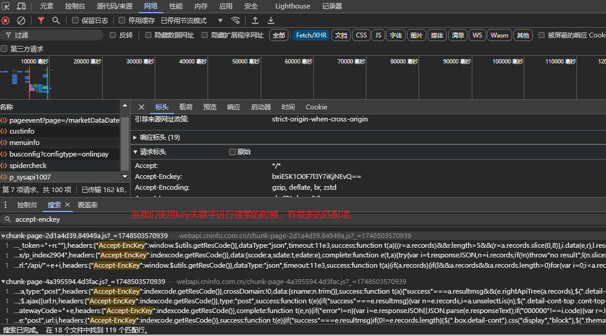
Task: Close the 搜索 drawer tab
Action: pyautogui.click(x=68, y=205)
